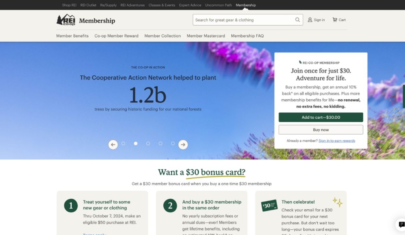Click the $30 bonus card image

click(x=269, y=206)
